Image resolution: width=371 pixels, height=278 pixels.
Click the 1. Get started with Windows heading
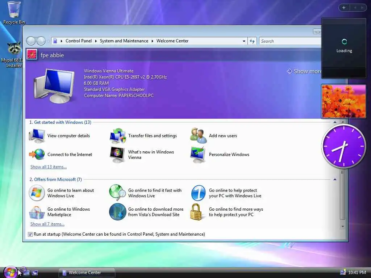(61, 122)
